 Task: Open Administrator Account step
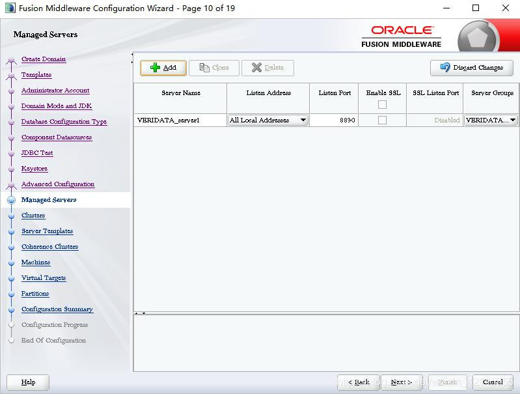coord(55,91)
